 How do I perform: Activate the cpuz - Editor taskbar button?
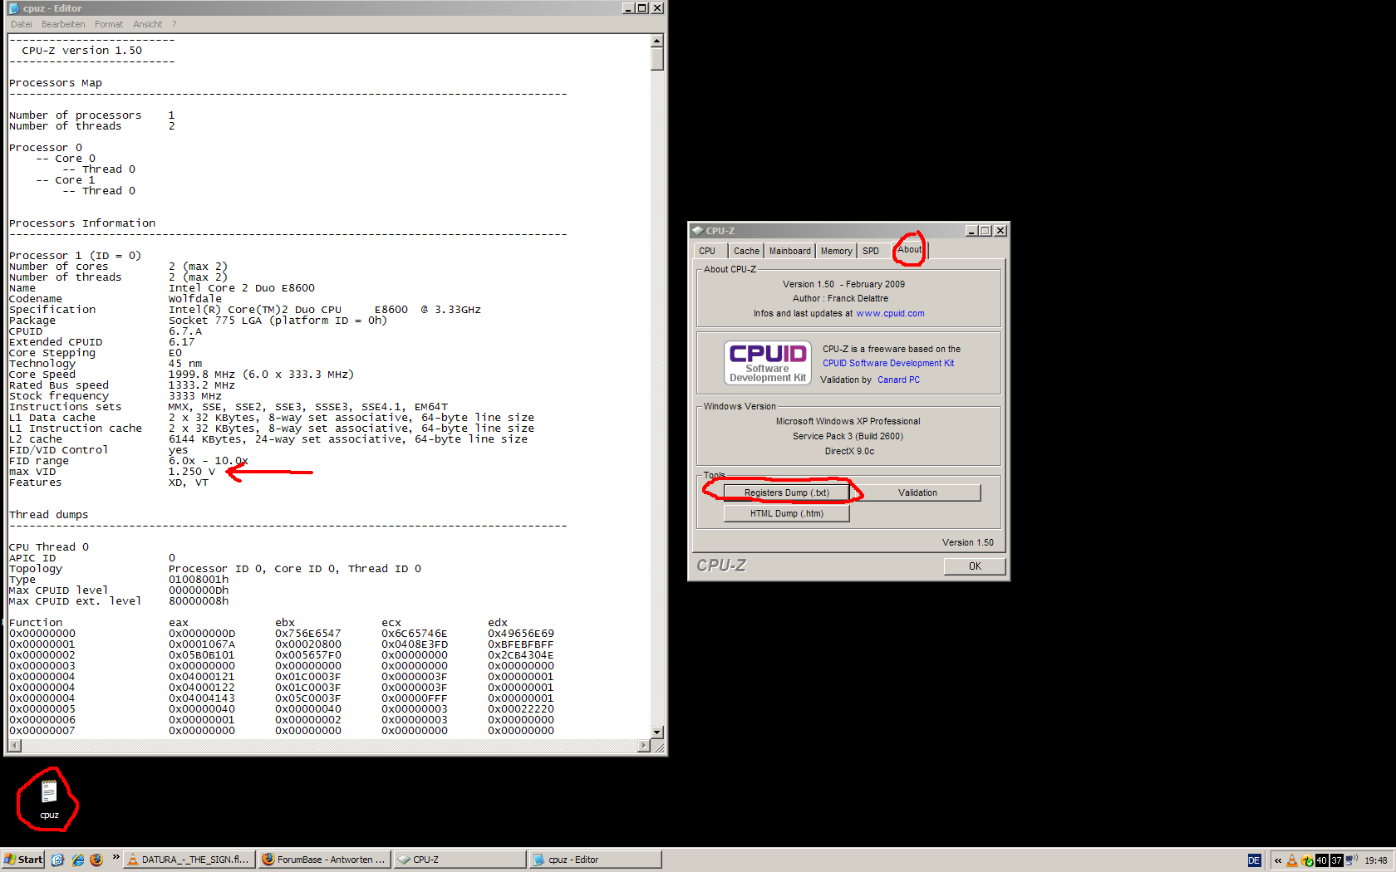(595, 860)
